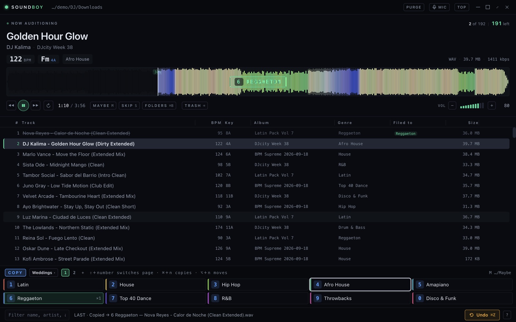Select Ayo Brightwater - Stay Up, Stay Out row

[256, 207]
